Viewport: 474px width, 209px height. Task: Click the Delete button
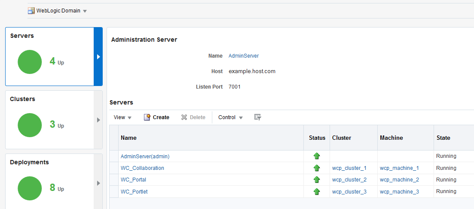point(193,117)
